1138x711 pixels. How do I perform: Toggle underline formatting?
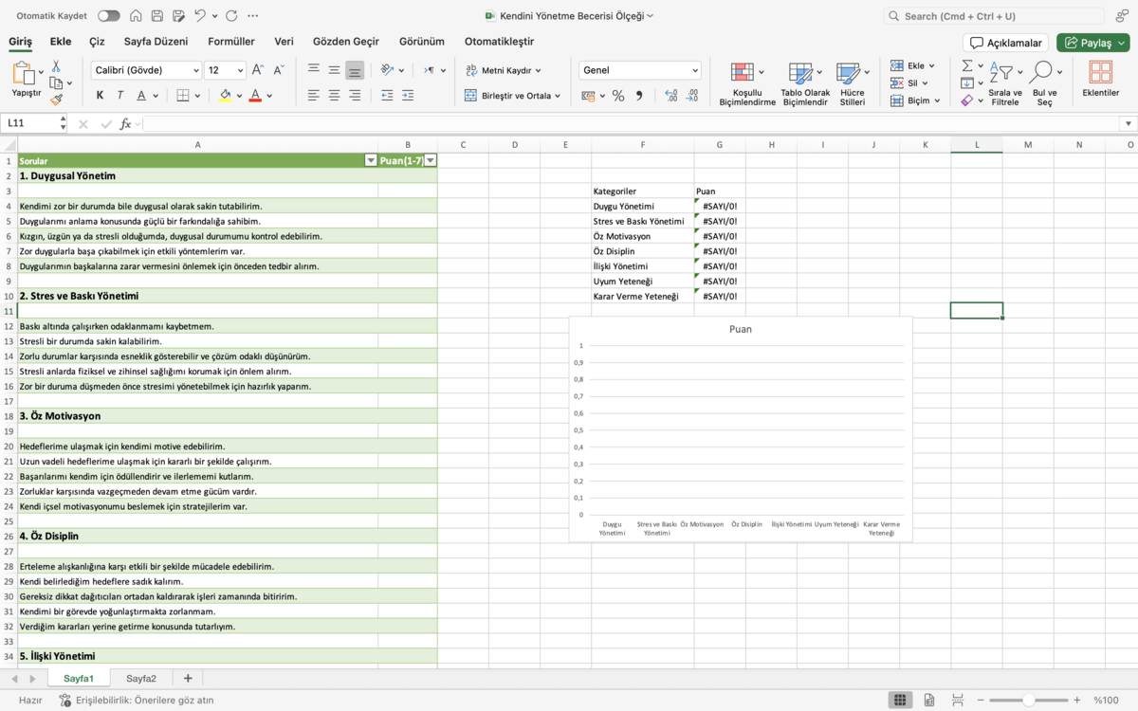point(141,95)
